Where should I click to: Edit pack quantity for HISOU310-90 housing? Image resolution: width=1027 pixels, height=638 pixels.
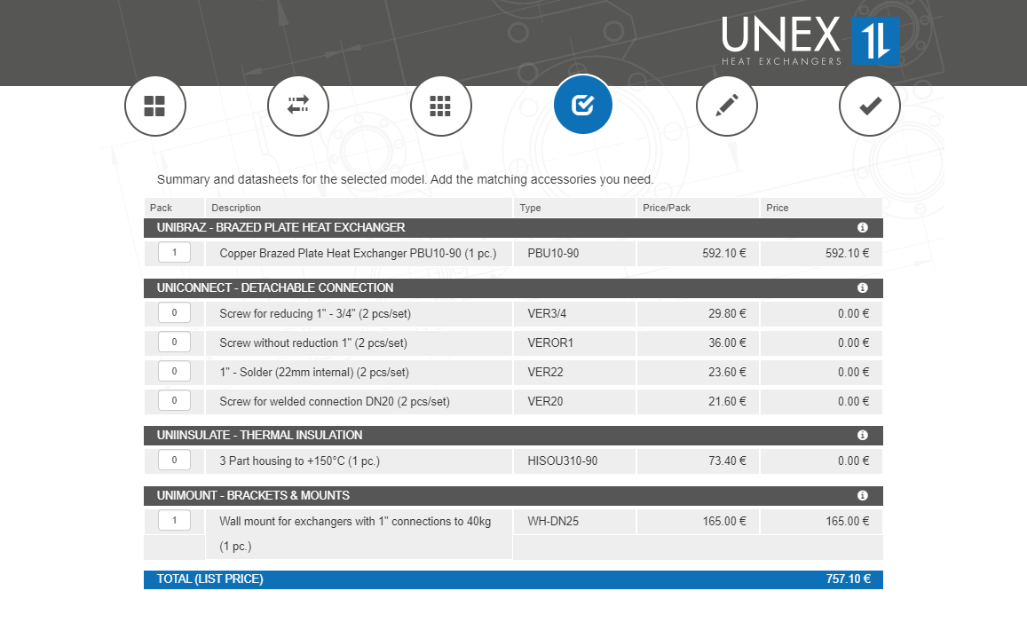click(x=174, y=460)
